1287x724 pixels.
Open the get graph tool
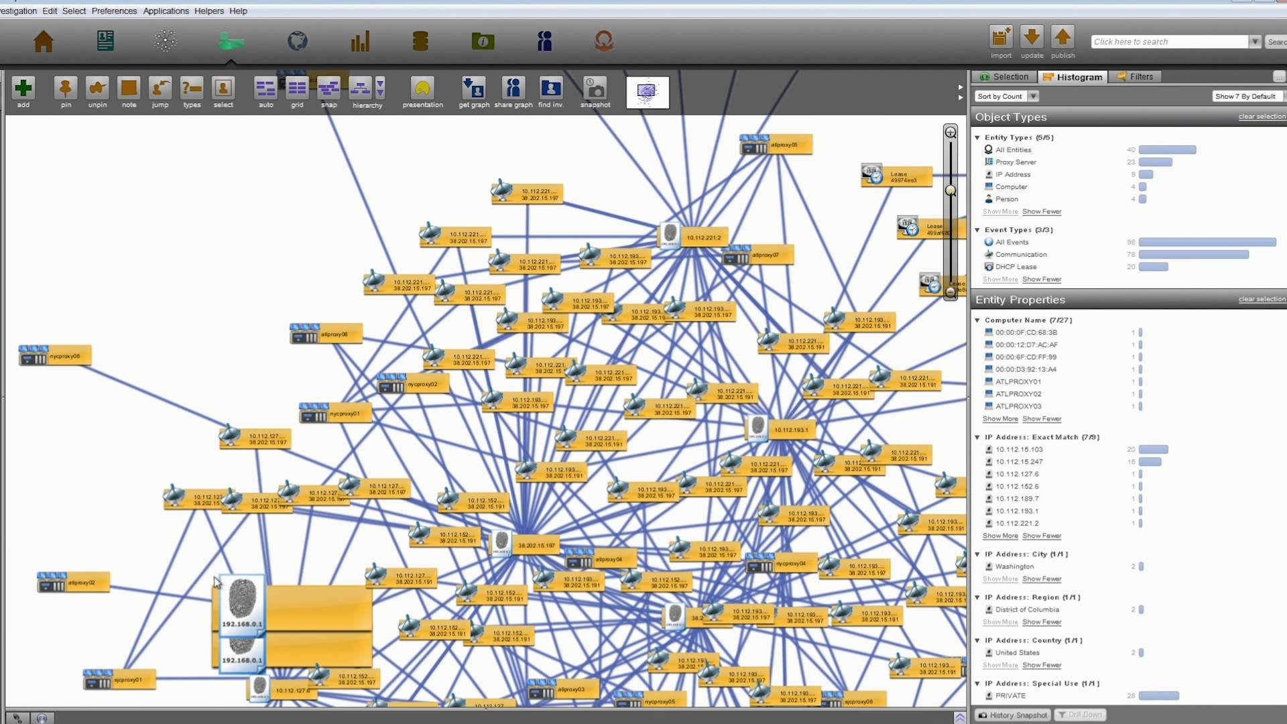coord(474,88)
